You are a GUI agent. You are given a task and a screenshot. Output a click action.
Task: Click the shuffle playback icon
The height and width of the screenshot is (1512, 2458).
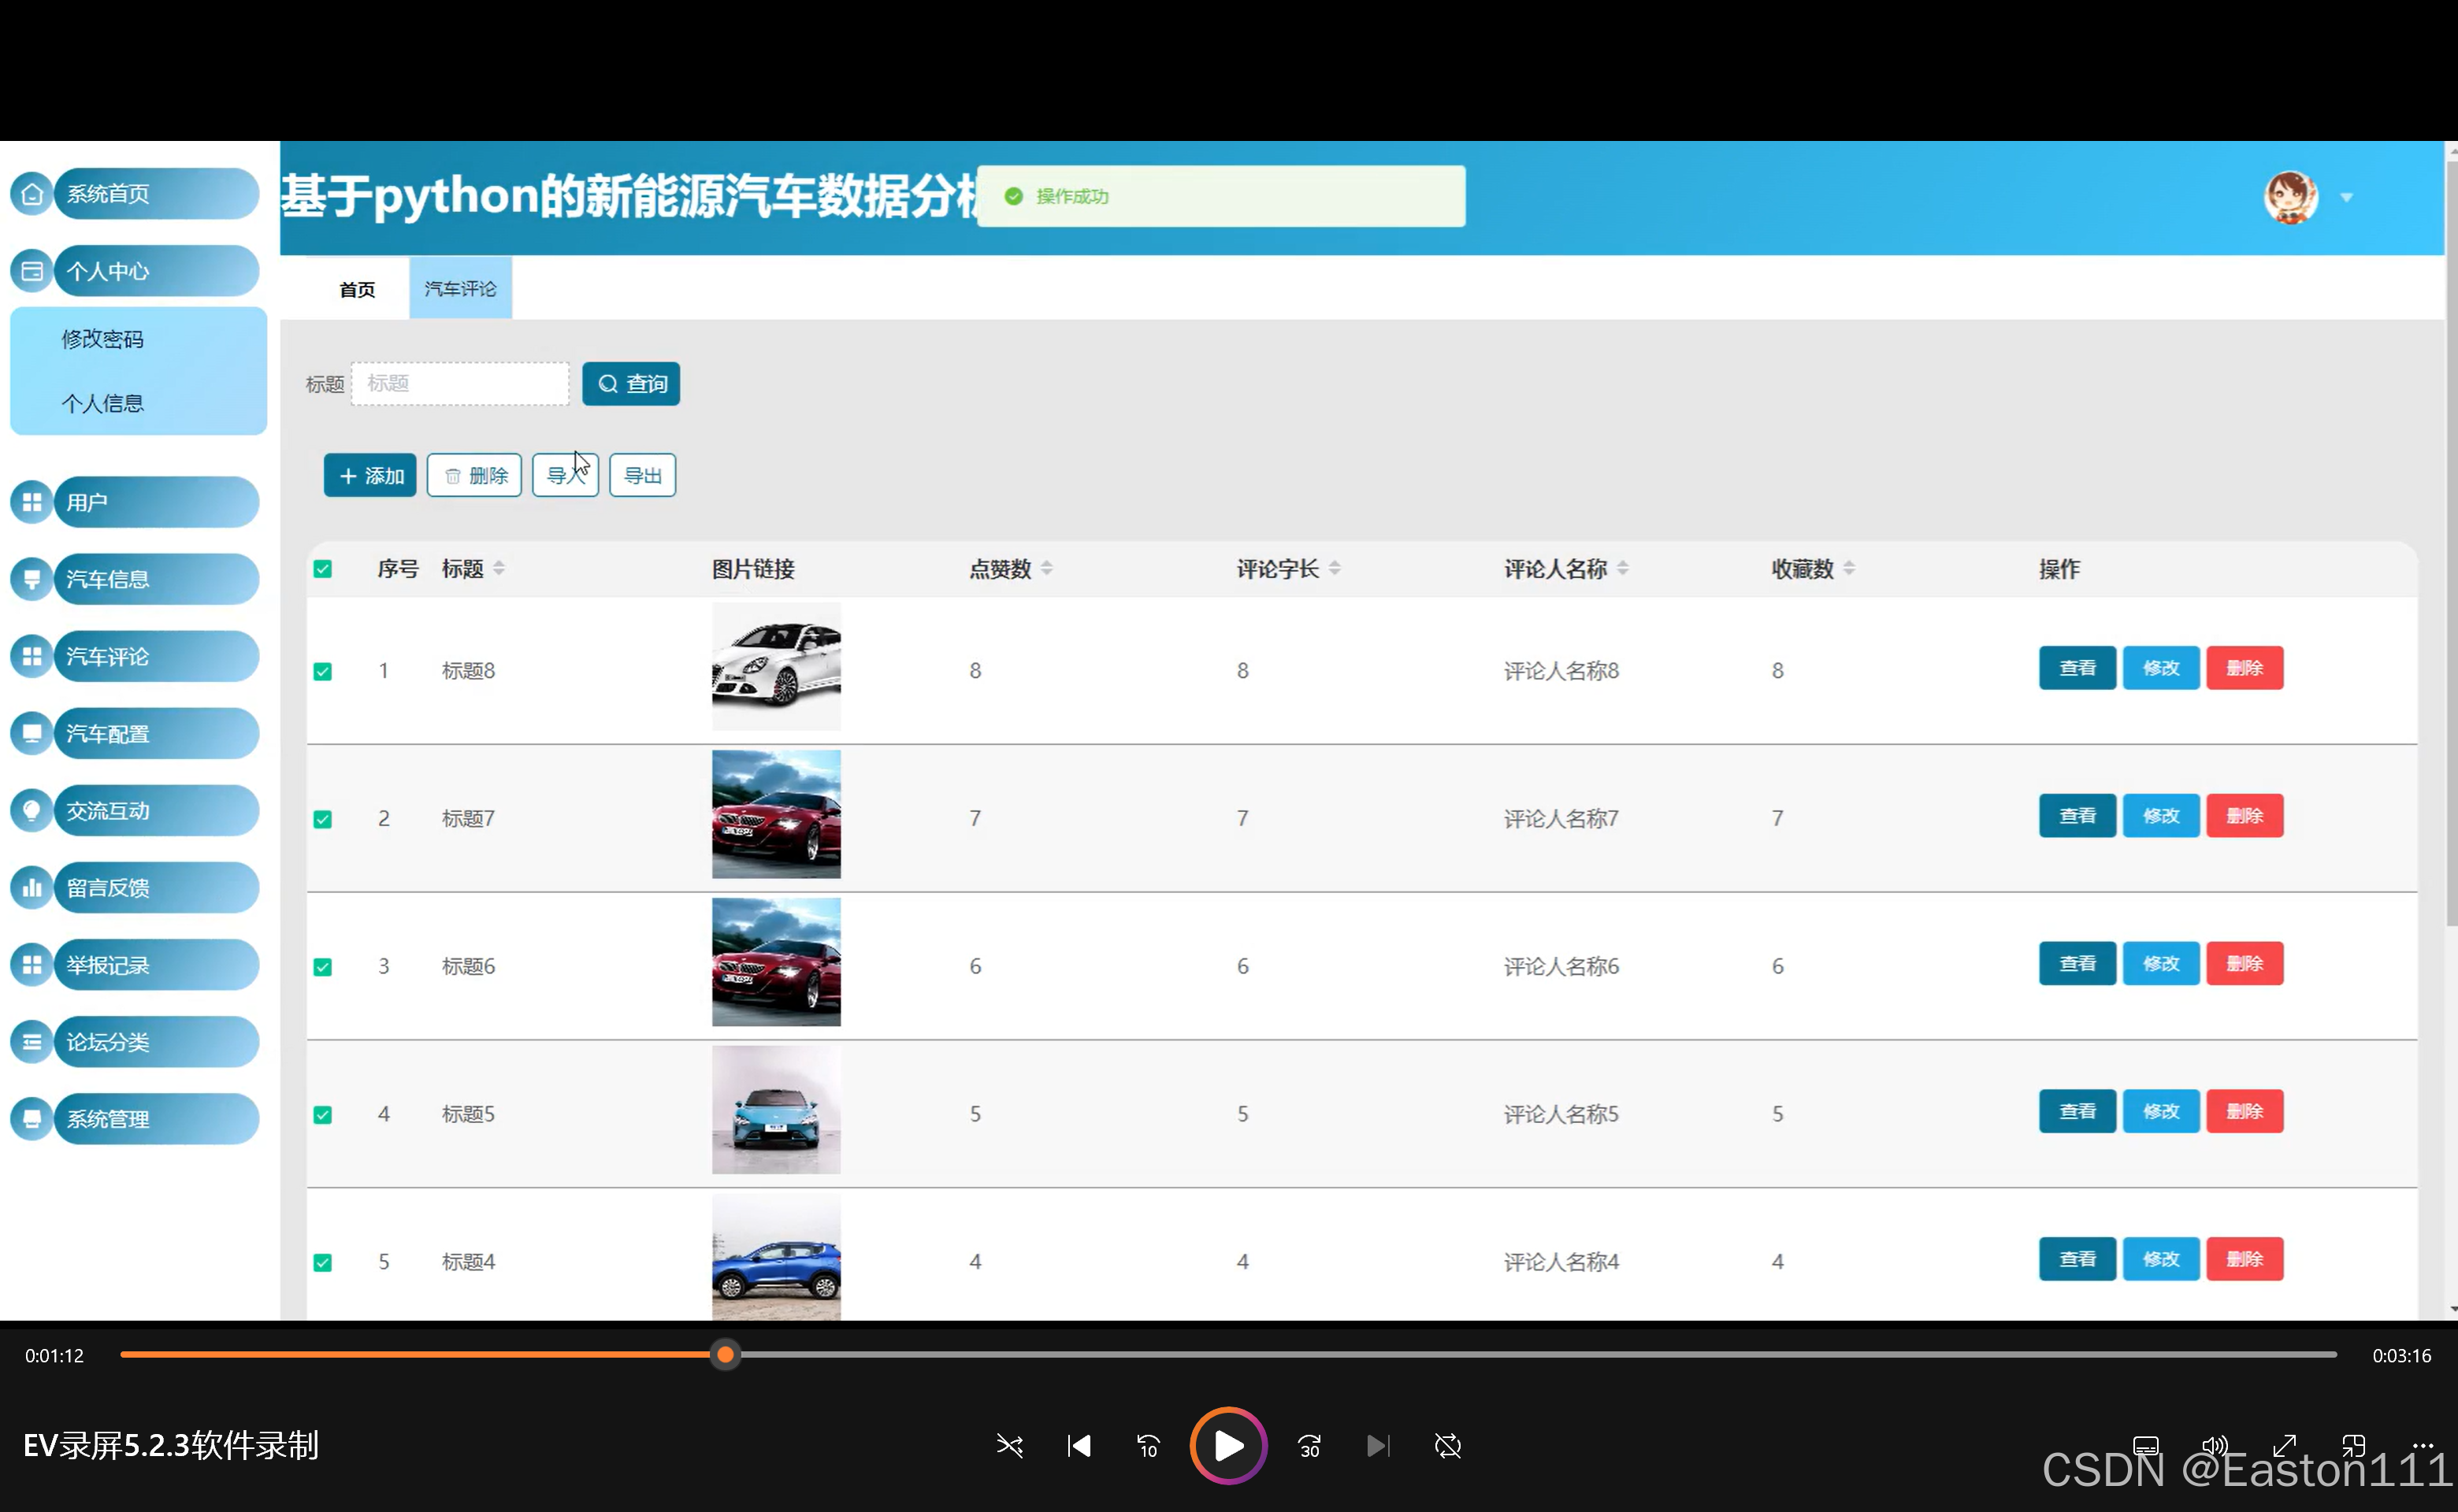pos(1009,1446)
